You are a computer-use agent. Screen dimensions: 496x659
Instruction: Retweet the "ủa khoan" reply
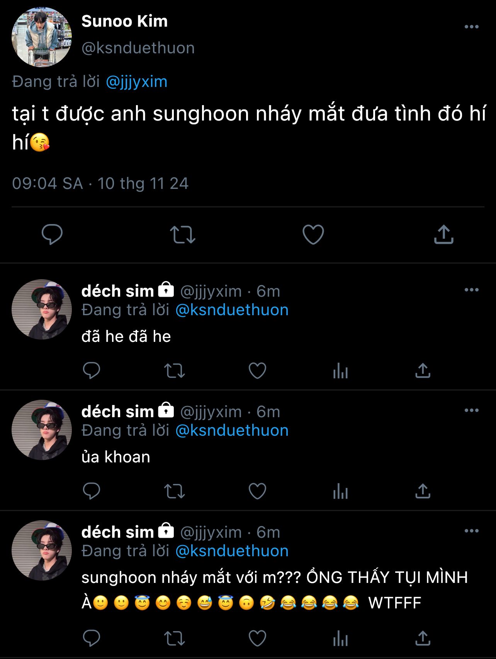click(175, 491)
